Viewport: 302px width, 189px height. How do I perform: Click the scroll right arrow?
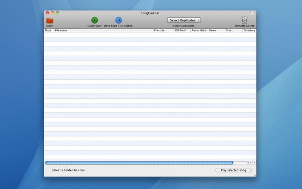tap(254, 163)
